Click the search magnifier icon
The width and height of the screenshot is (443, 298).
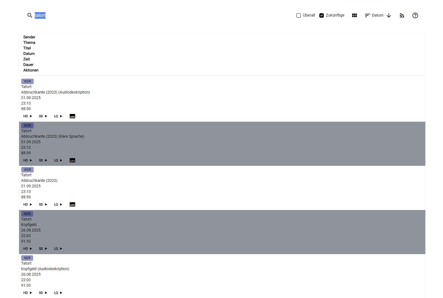tap(30, 15)
